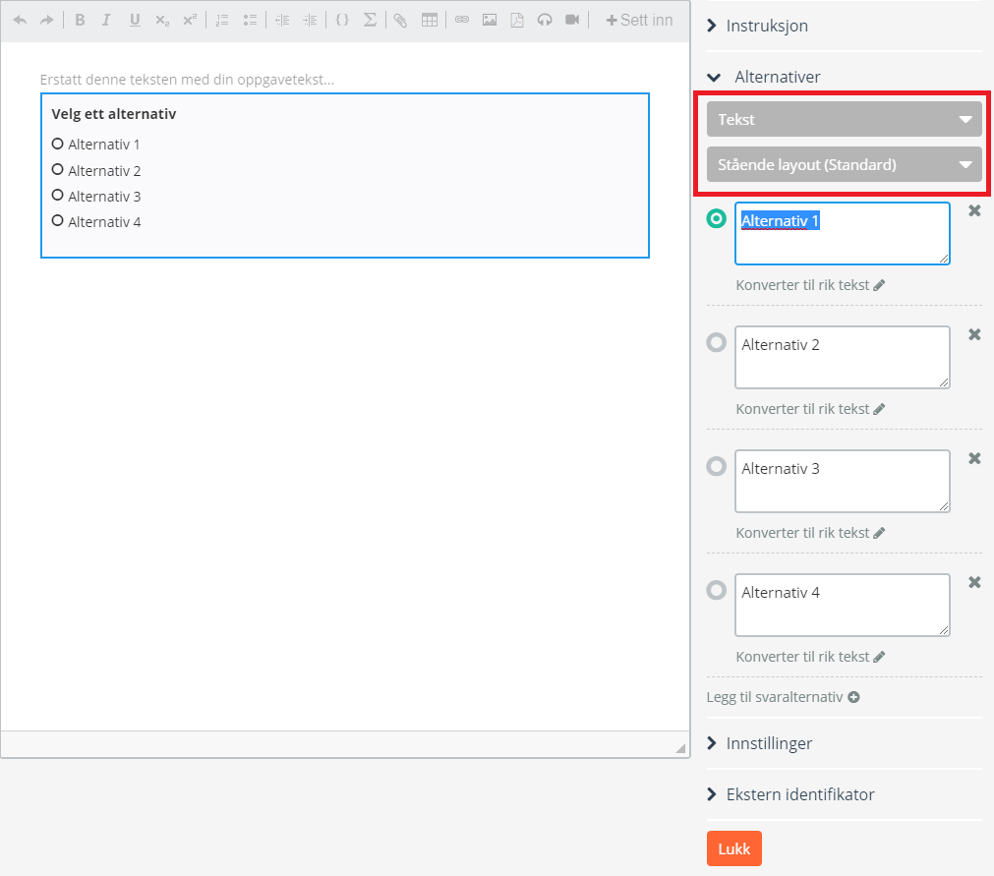This screenshot has width=994, height=876.
Task: Undo the last edit in the toolbar
Action: 21,21
